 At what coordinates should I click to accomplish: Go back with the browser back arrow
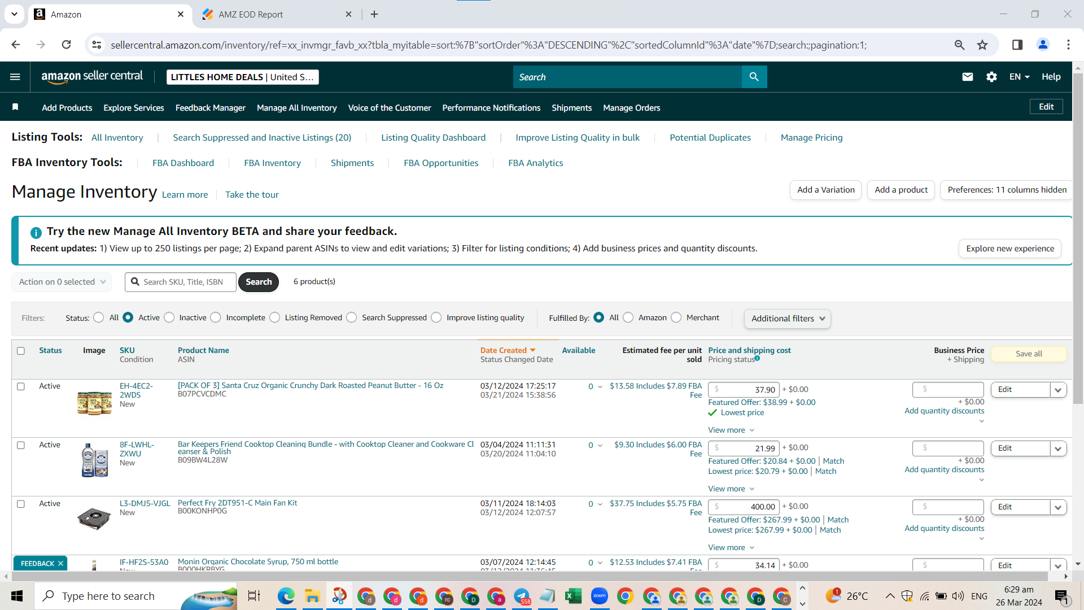tap(16, 45)
